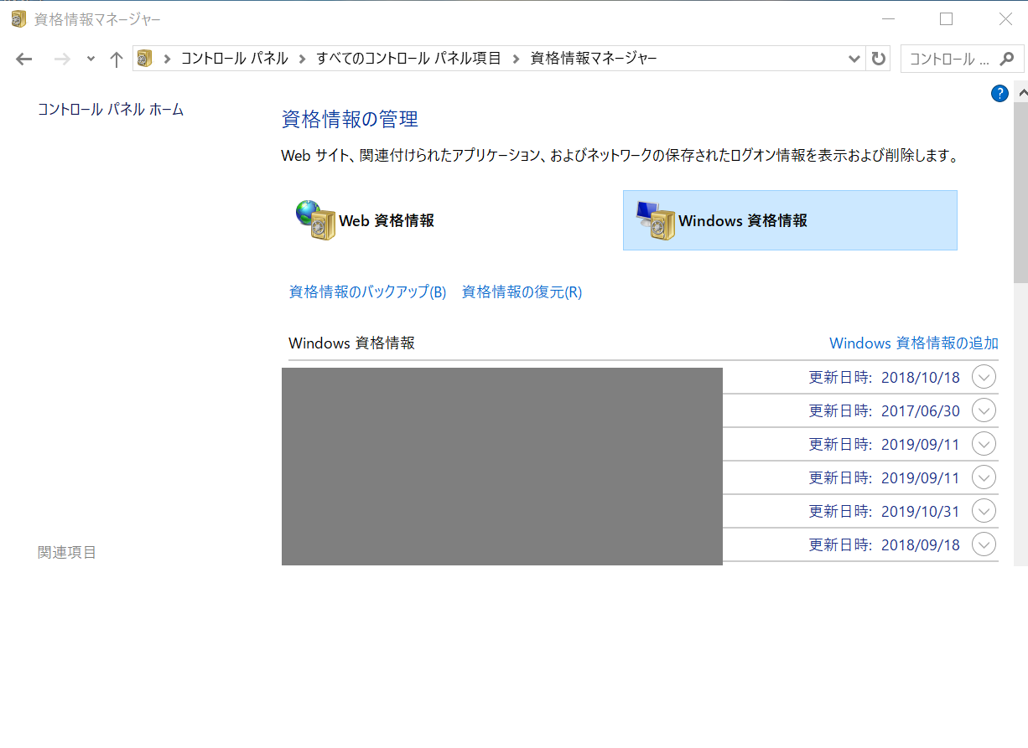Click the magnifier search icon
The image size is (1028, 748).
(1008, 59)
